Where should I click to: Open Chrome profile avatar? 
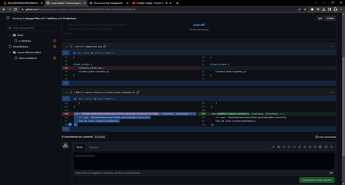coord(335,9)
